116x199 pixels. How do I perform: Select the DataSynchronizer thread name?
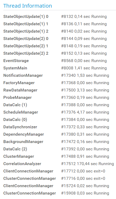(20, 127)
